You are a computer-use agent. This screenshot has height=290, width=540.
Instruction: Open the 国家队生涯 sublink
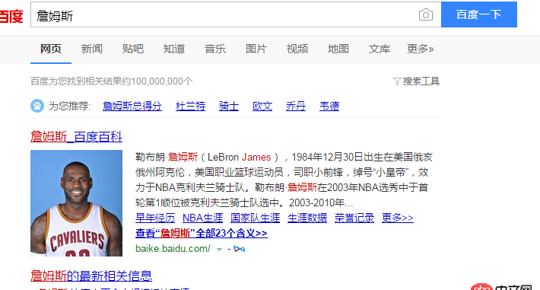[256, 218]
